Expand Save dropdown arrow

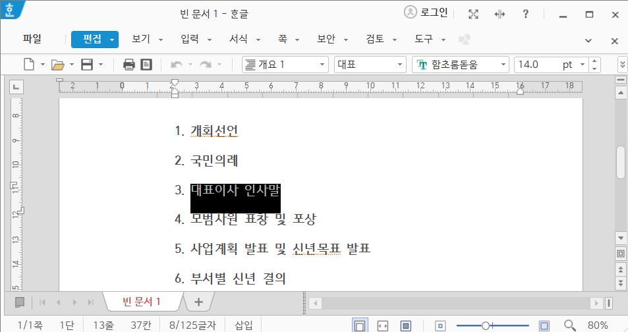click(101, 65)
